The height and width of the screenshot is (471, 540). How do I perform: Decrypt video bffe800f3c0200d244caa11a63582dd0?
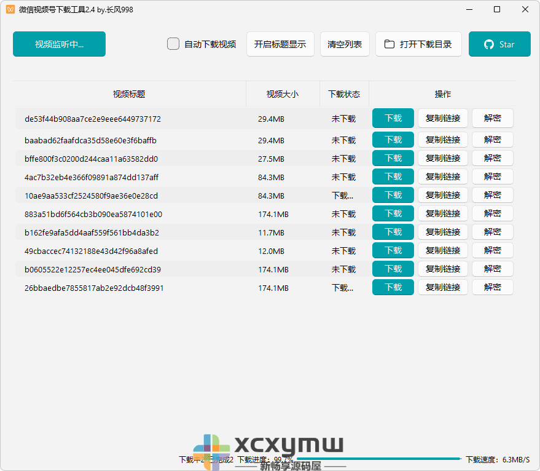click(492, 158)
